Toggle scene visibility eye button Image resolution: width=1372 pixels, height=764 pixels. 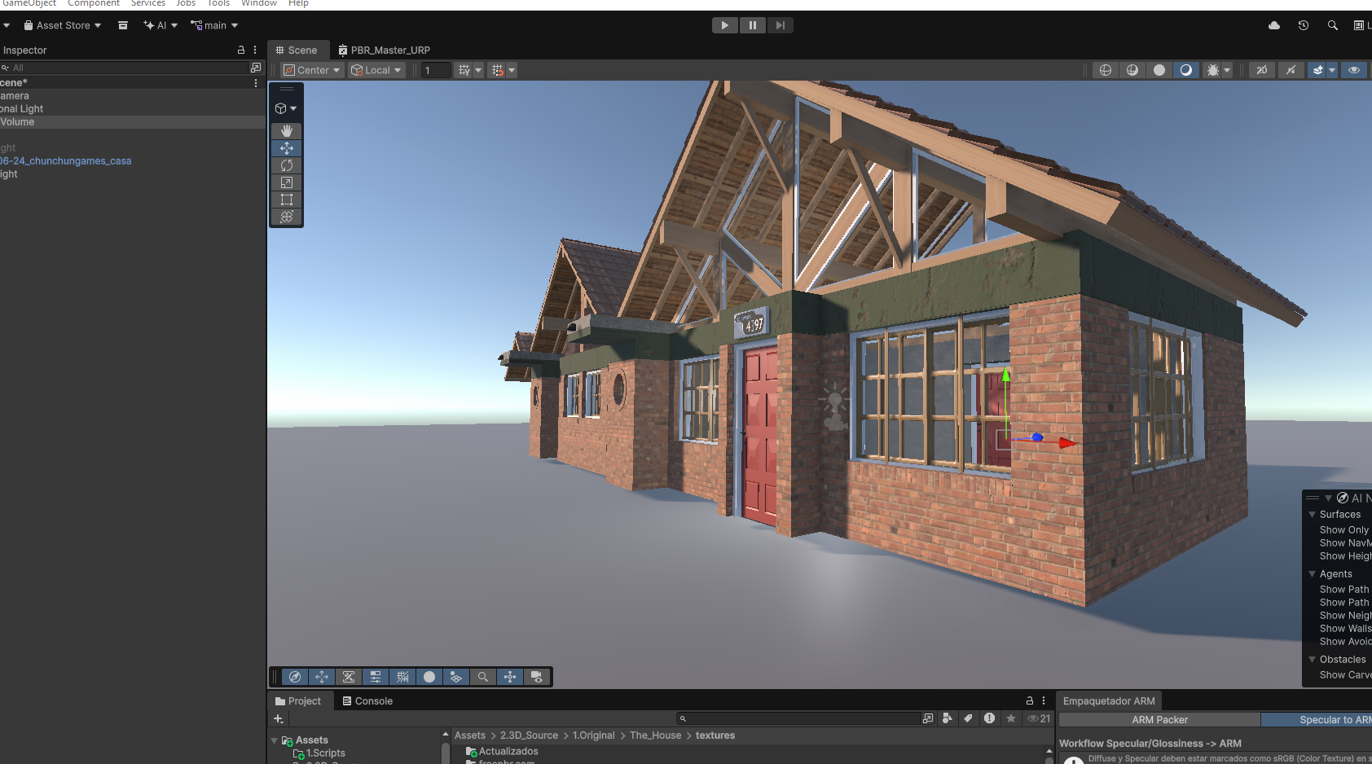pyautogui.click(x=1354, y=70)
